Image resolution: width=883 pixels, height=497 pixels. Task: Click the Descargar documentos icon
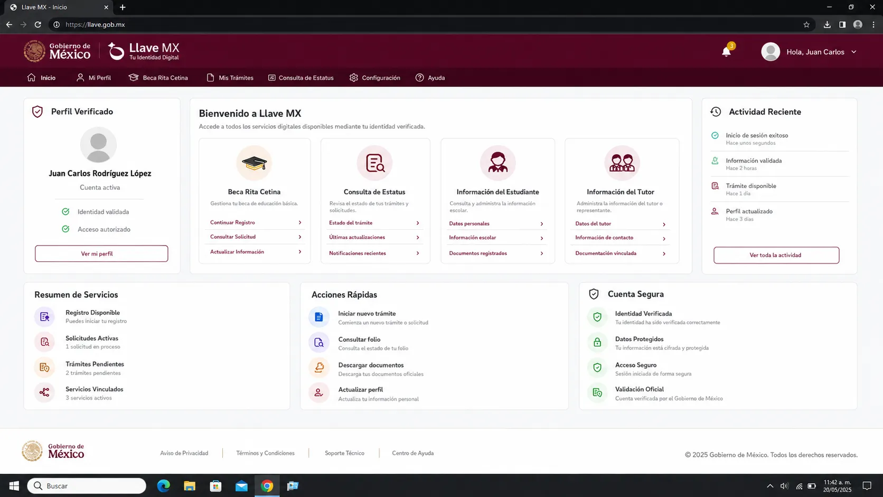pyautogui.click(x=318, y=368)
